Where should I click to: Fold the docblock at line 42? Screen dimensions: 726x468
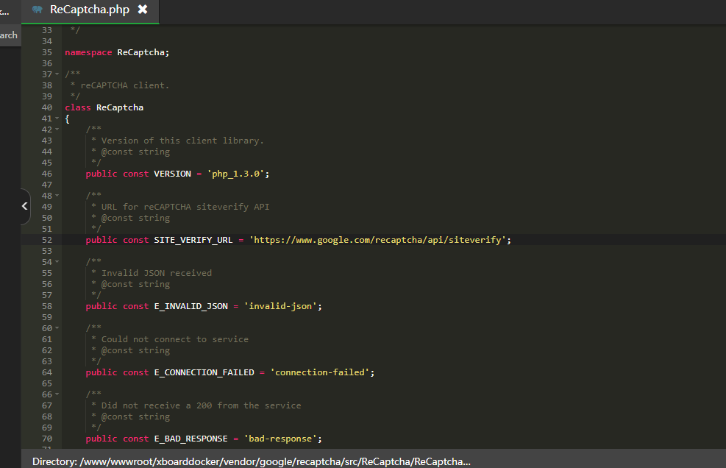point(57,130)
